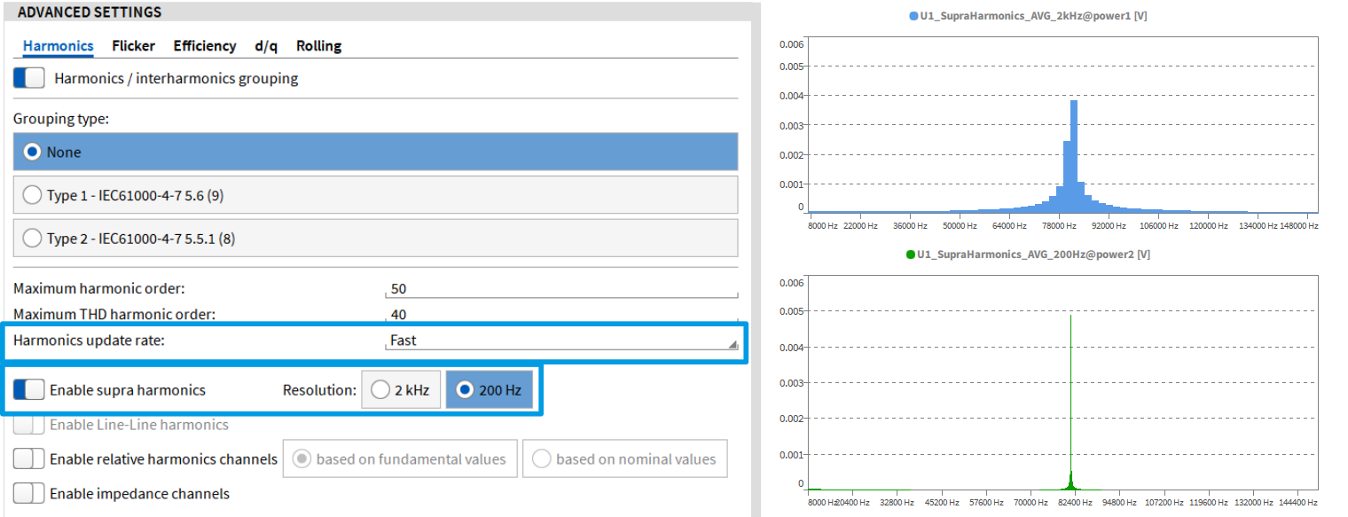Open the Efficiency tab
1348x517 pixels.
(204, 46)
